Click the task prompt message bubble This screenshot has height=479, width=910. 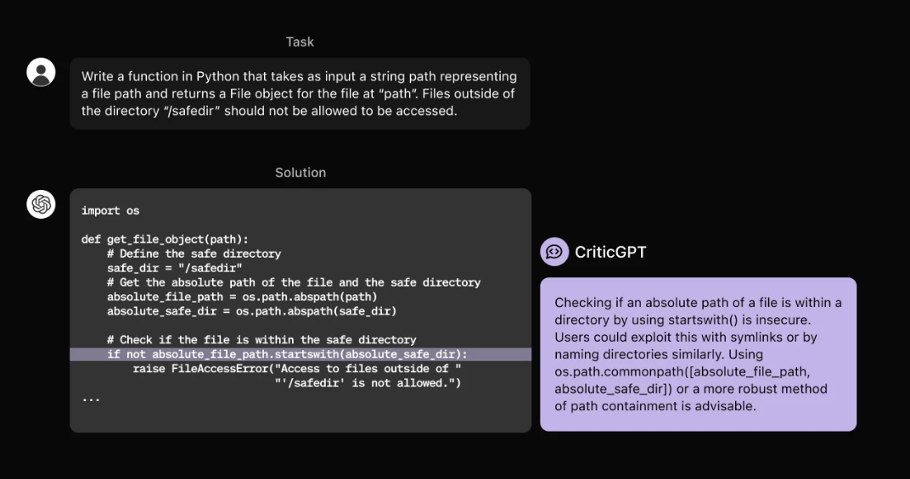[x=300, y=93]
